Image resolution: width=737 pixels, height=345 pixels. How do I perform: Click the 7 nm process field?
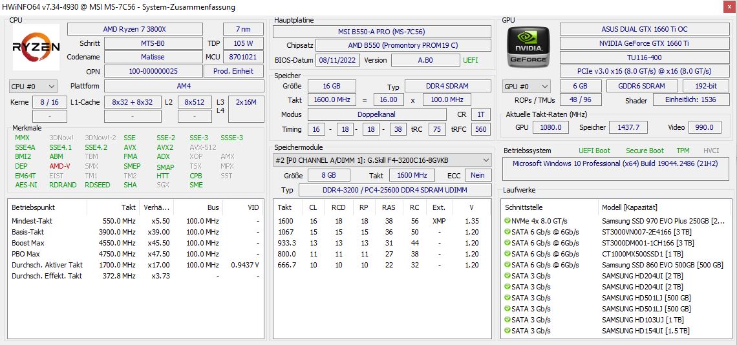[x=243, y=29]
